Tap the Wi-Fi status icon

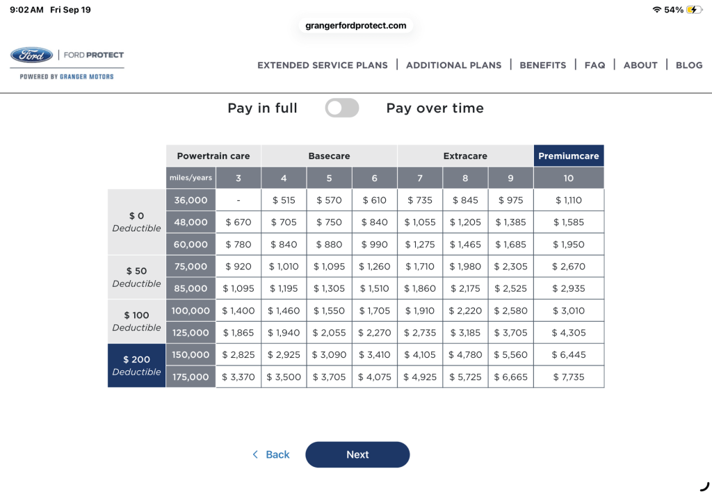coord(656,10)
